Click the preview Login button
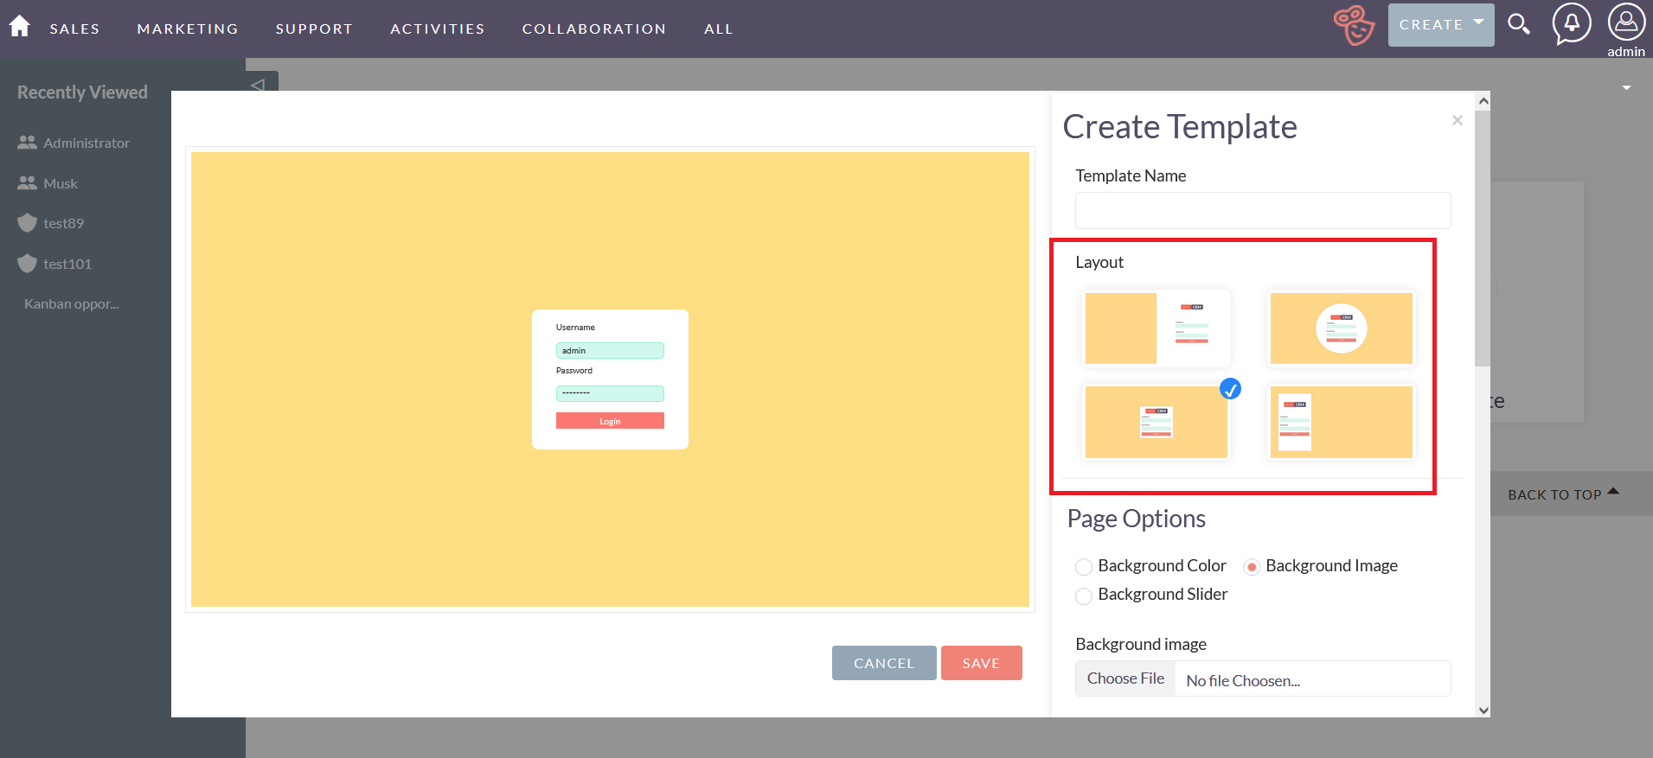Image resolution: width=1653 pixels, height=758 pixels. (x=610, y=421)
